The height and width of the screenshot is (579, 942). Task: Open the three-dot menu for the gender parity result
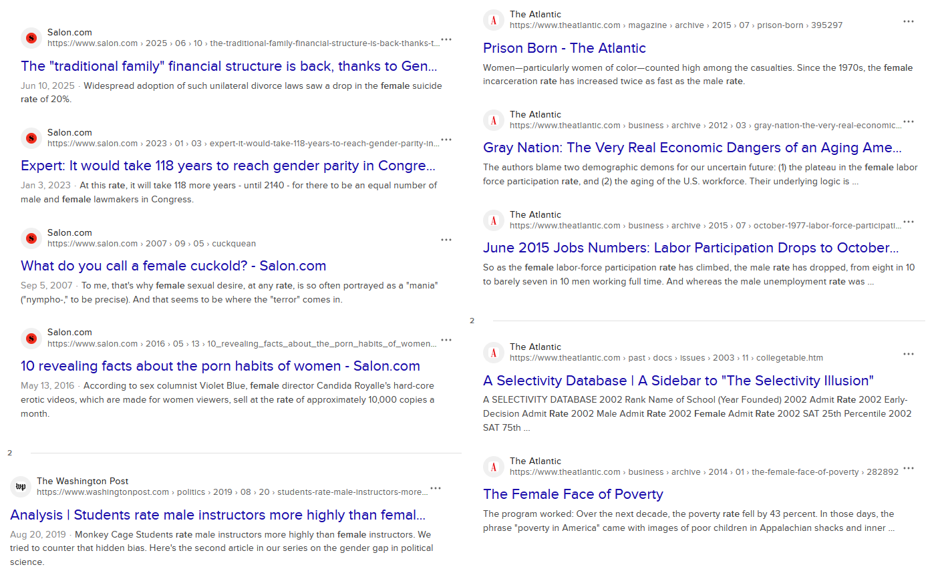(446, 140)
